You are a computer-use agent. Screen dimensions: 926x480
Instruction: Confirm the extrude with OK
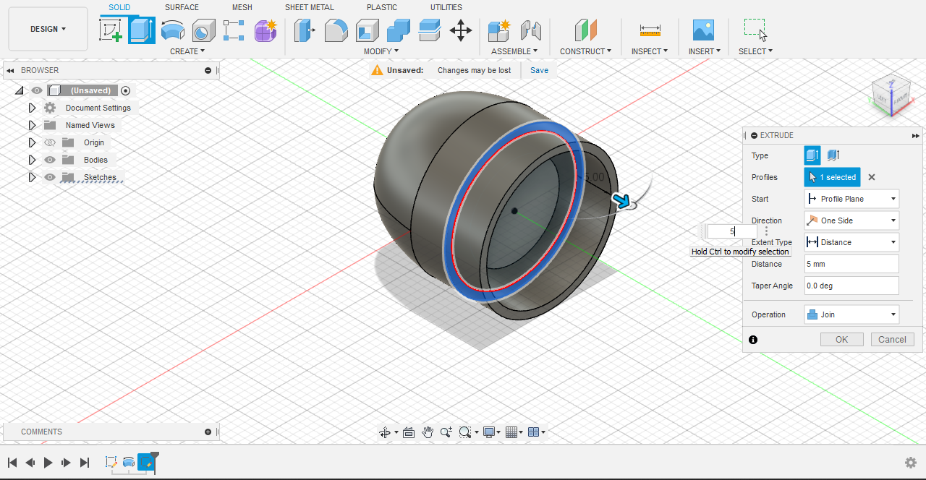(842, 340)
